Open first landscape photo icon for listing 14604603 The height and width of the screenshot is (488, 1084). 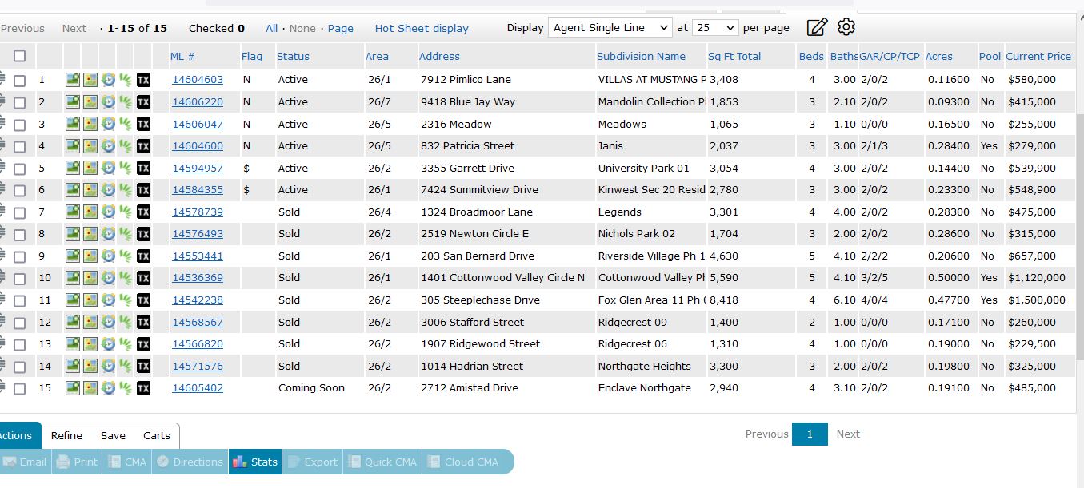tap(73, 80)
